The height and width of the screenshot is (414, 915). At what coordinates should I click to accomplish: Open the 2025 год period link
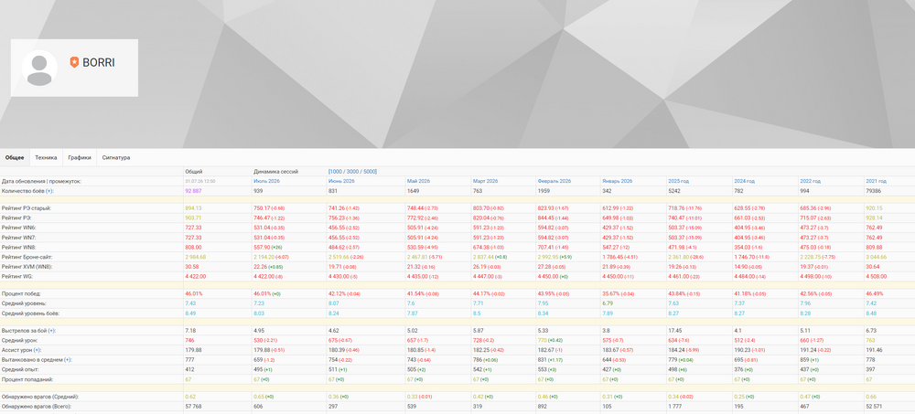click(679, 181)
